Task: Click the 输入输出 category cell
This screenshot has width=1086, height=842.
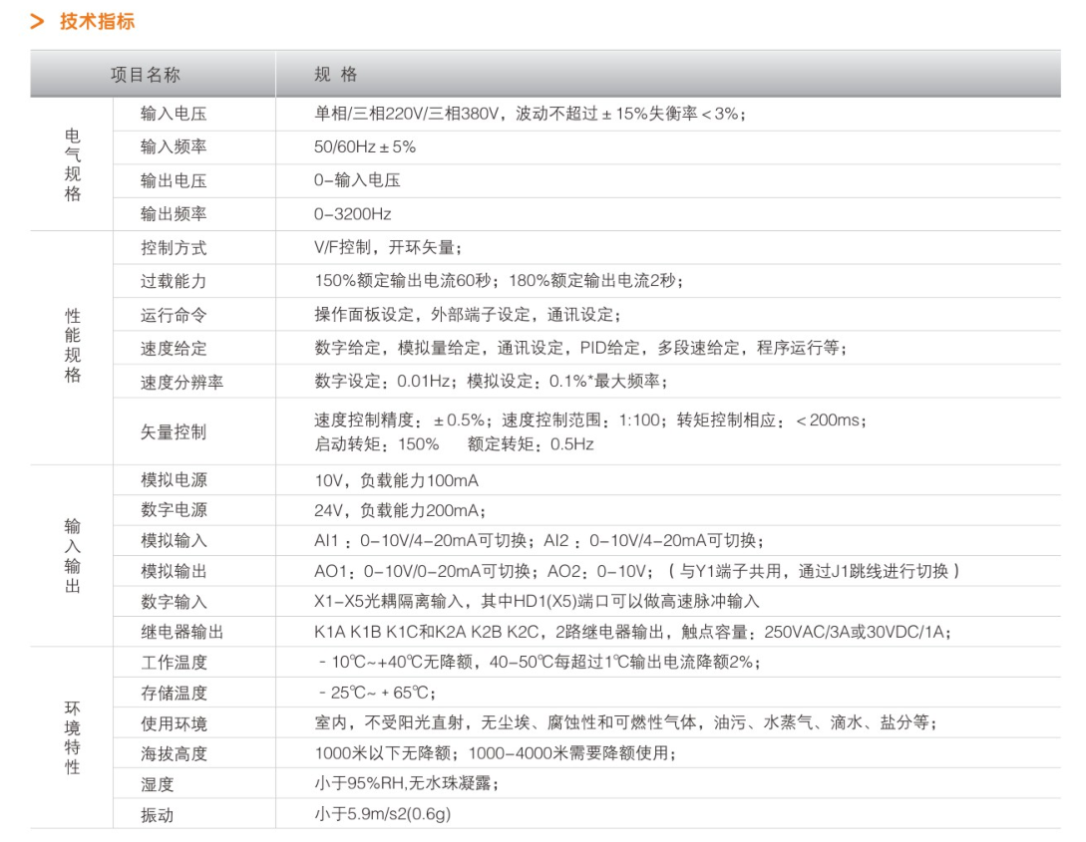Action: (73, 556)
